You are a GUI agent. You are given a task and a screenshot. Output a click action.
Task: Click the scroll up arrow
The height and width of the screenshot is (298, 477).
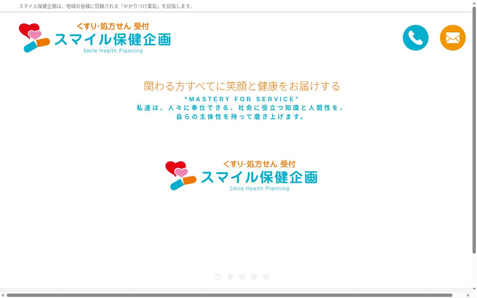point(474,3)
